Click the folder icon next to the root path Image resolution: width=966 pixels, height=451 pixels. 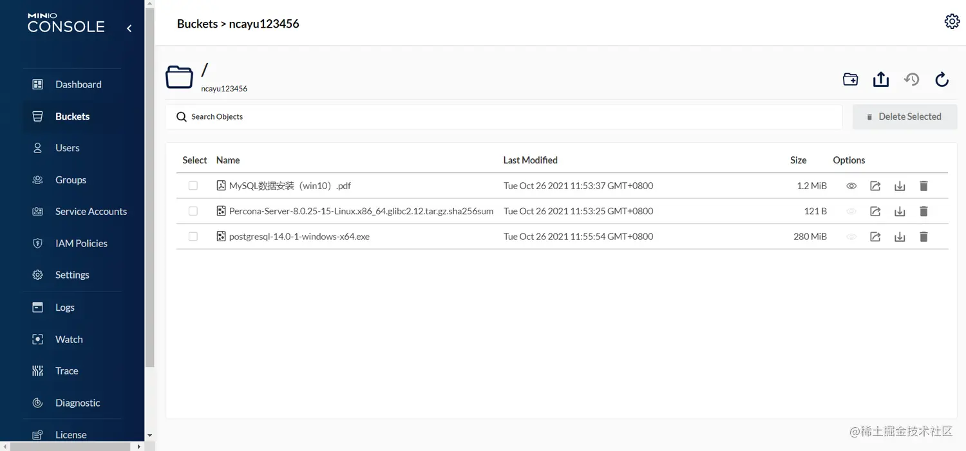[x=179, y=77]
